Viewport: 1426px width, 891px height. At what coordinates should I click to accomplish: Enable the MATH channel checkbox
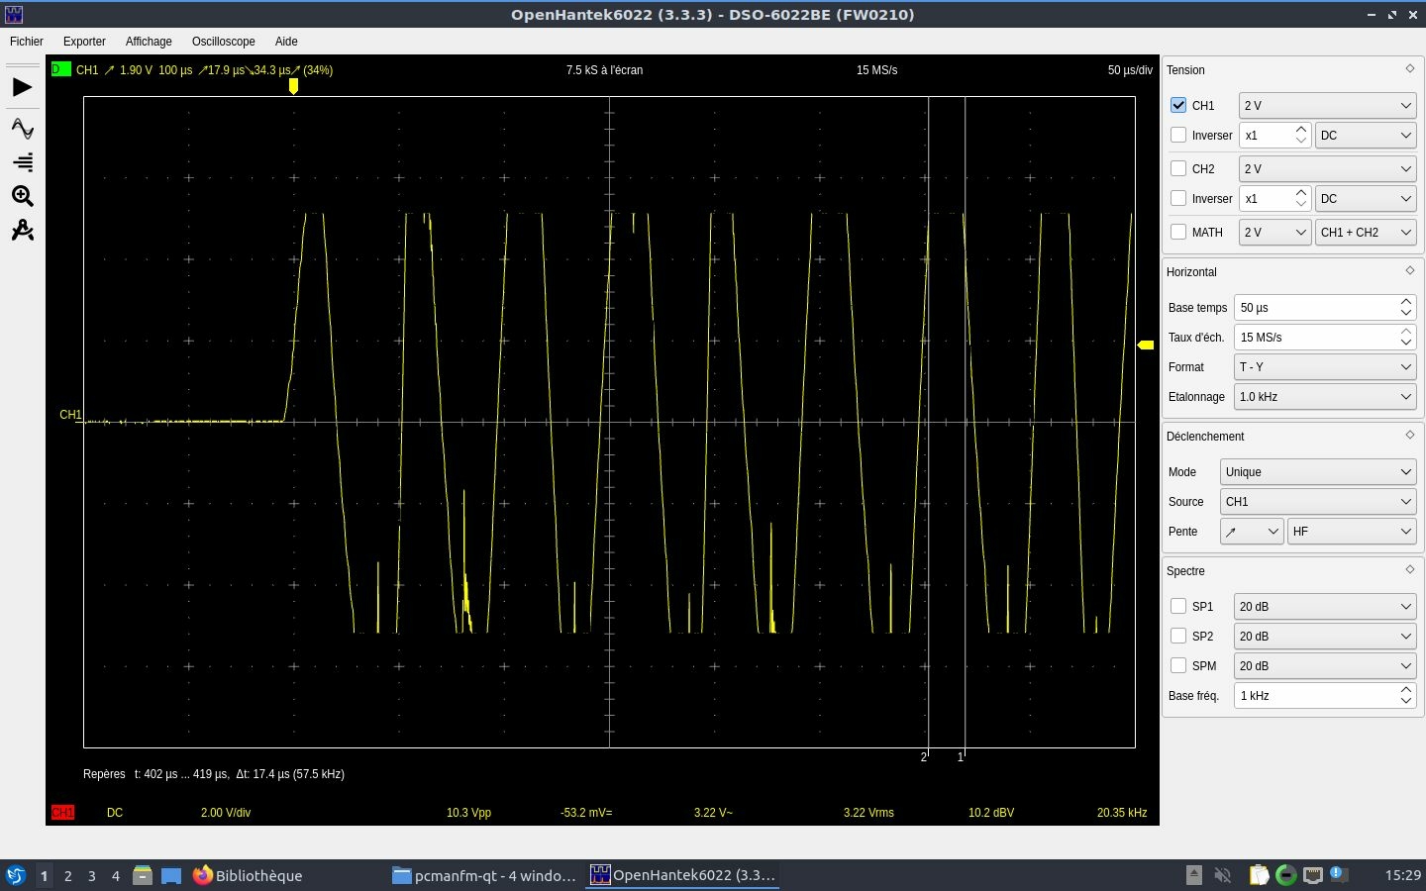(x=1178, y=232)
